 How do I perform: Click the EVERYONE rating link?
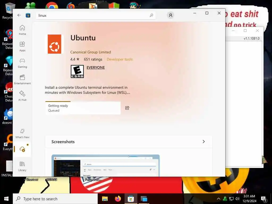click(96, 67)
